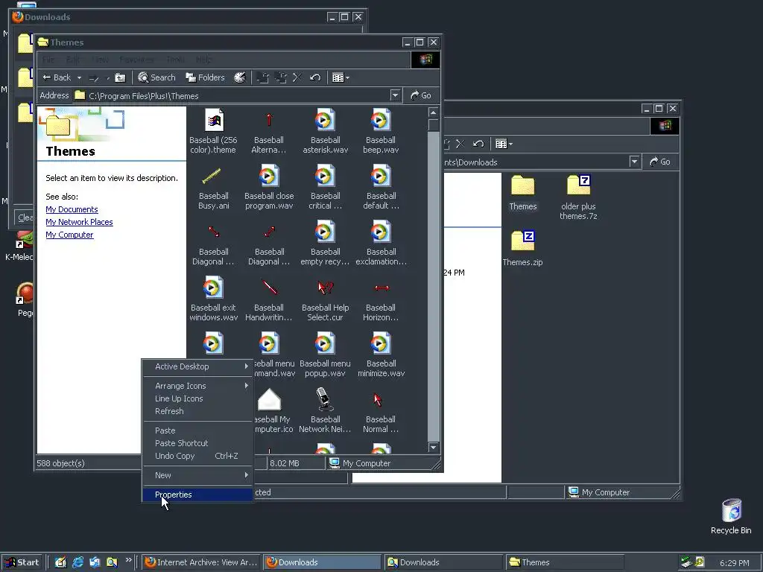Expand the quick launch overflow chevron
The height and width of the screenshot is (572, 763).
click(128, 560)
